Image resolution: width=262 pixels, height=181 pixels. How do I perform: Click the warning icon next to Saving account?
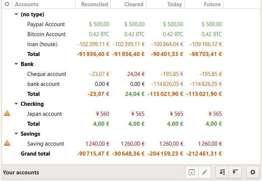click(x=7, y=143)
